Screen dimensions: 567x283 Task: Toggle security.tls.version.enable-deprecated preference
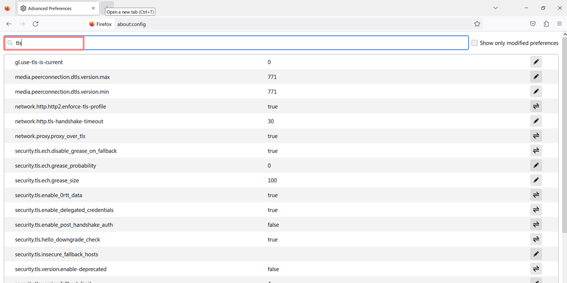click(x=535, y=269)
